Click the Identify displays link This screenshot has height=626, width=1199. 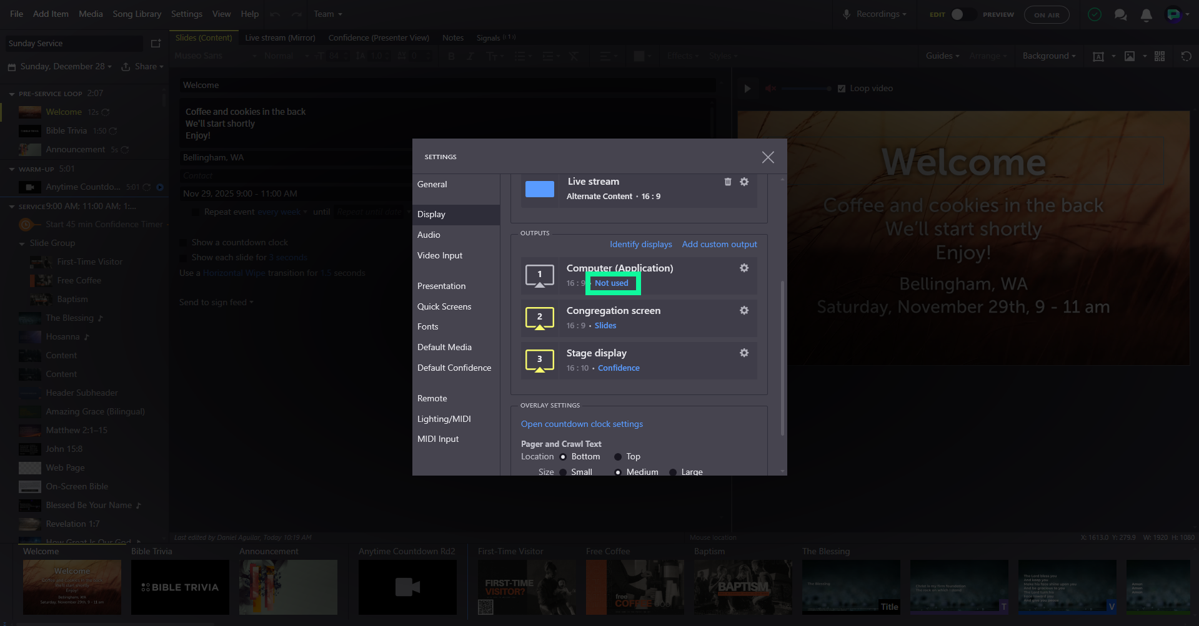640,244
